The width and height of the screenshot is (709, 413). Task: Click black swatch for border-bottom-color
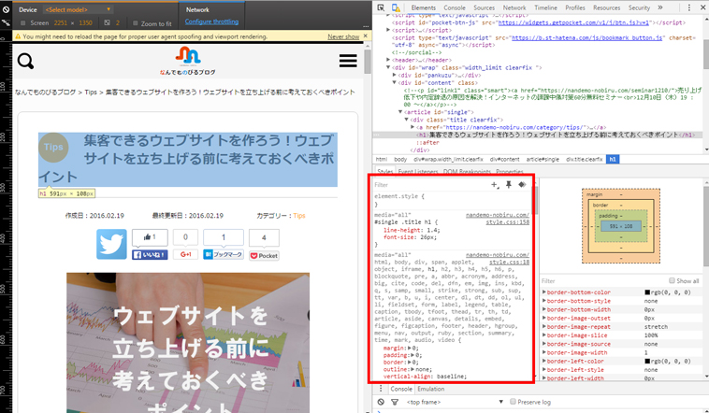point(647,292)
